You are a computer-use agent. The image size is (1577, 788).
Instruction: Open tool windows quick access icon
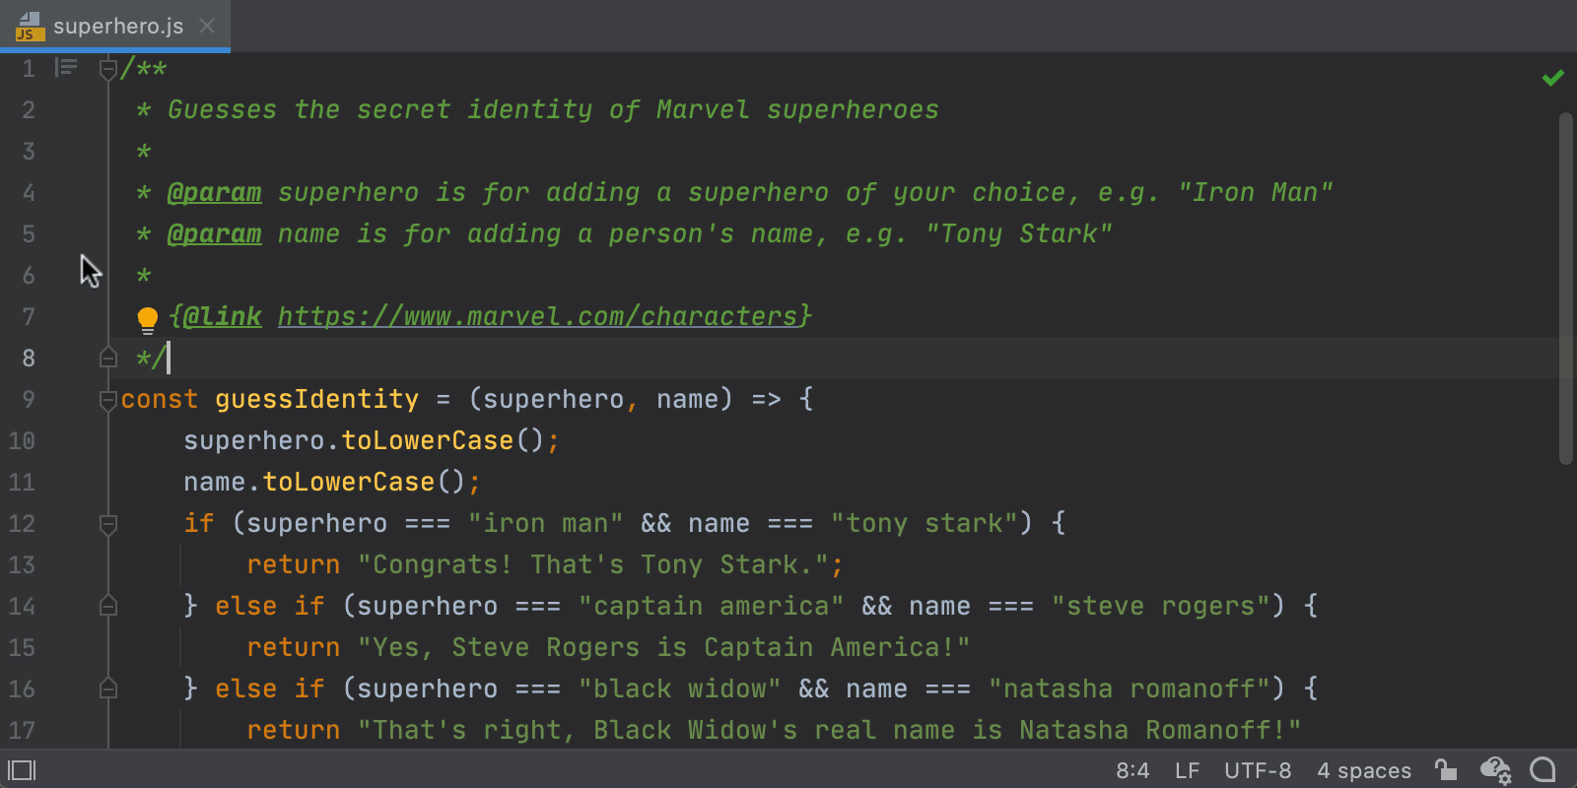[x=22, y=770]
